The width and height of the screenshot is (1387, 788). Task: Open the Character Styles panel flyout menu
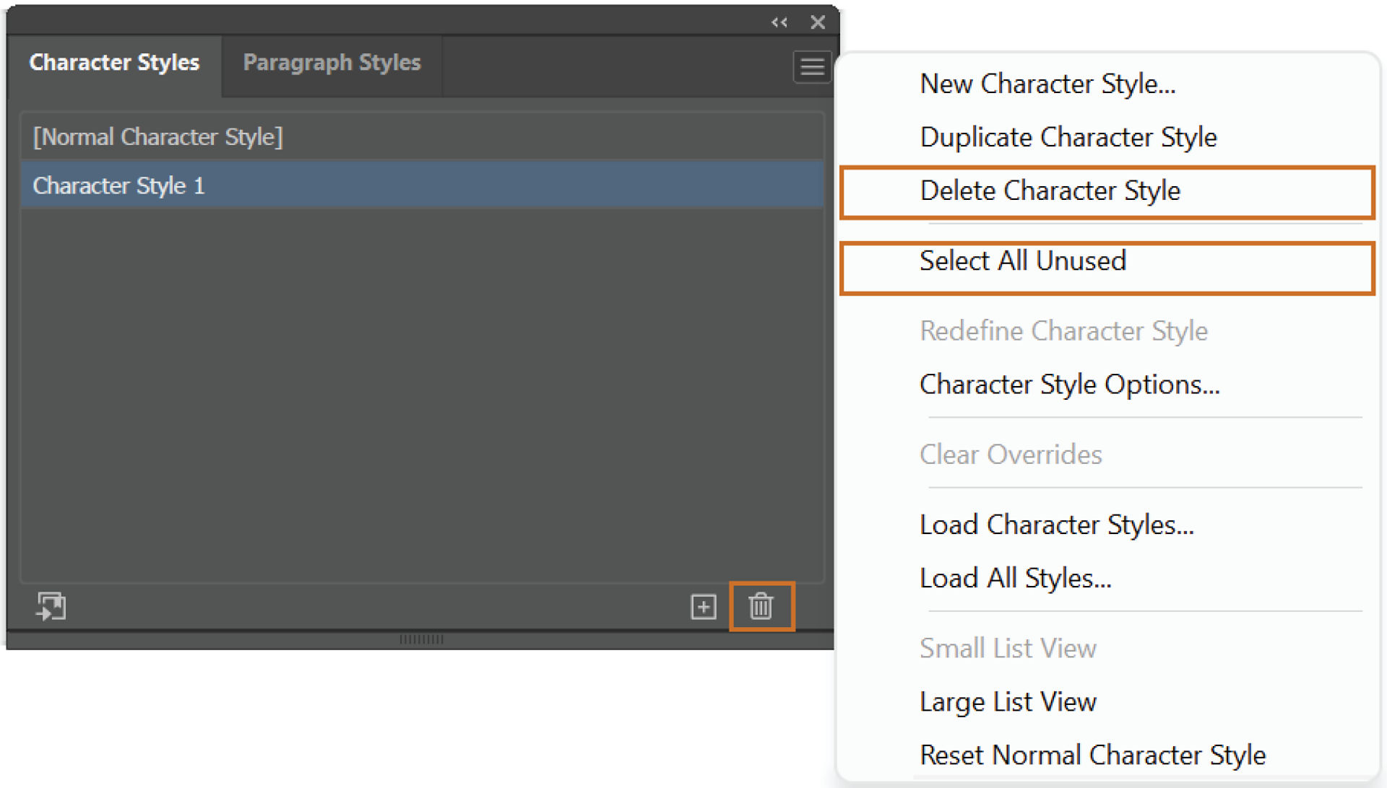[x=811, y=66]
